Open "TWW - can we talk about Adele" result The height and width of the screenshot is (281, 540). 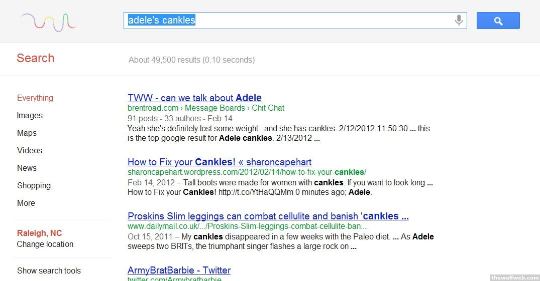click(194, 98)
